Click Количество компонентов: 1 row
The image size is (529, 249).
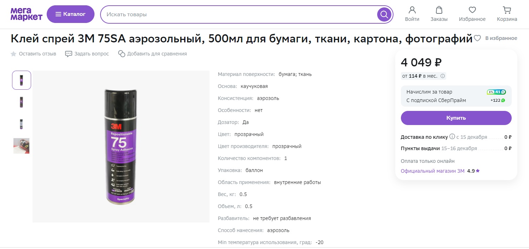pos(253,158)
